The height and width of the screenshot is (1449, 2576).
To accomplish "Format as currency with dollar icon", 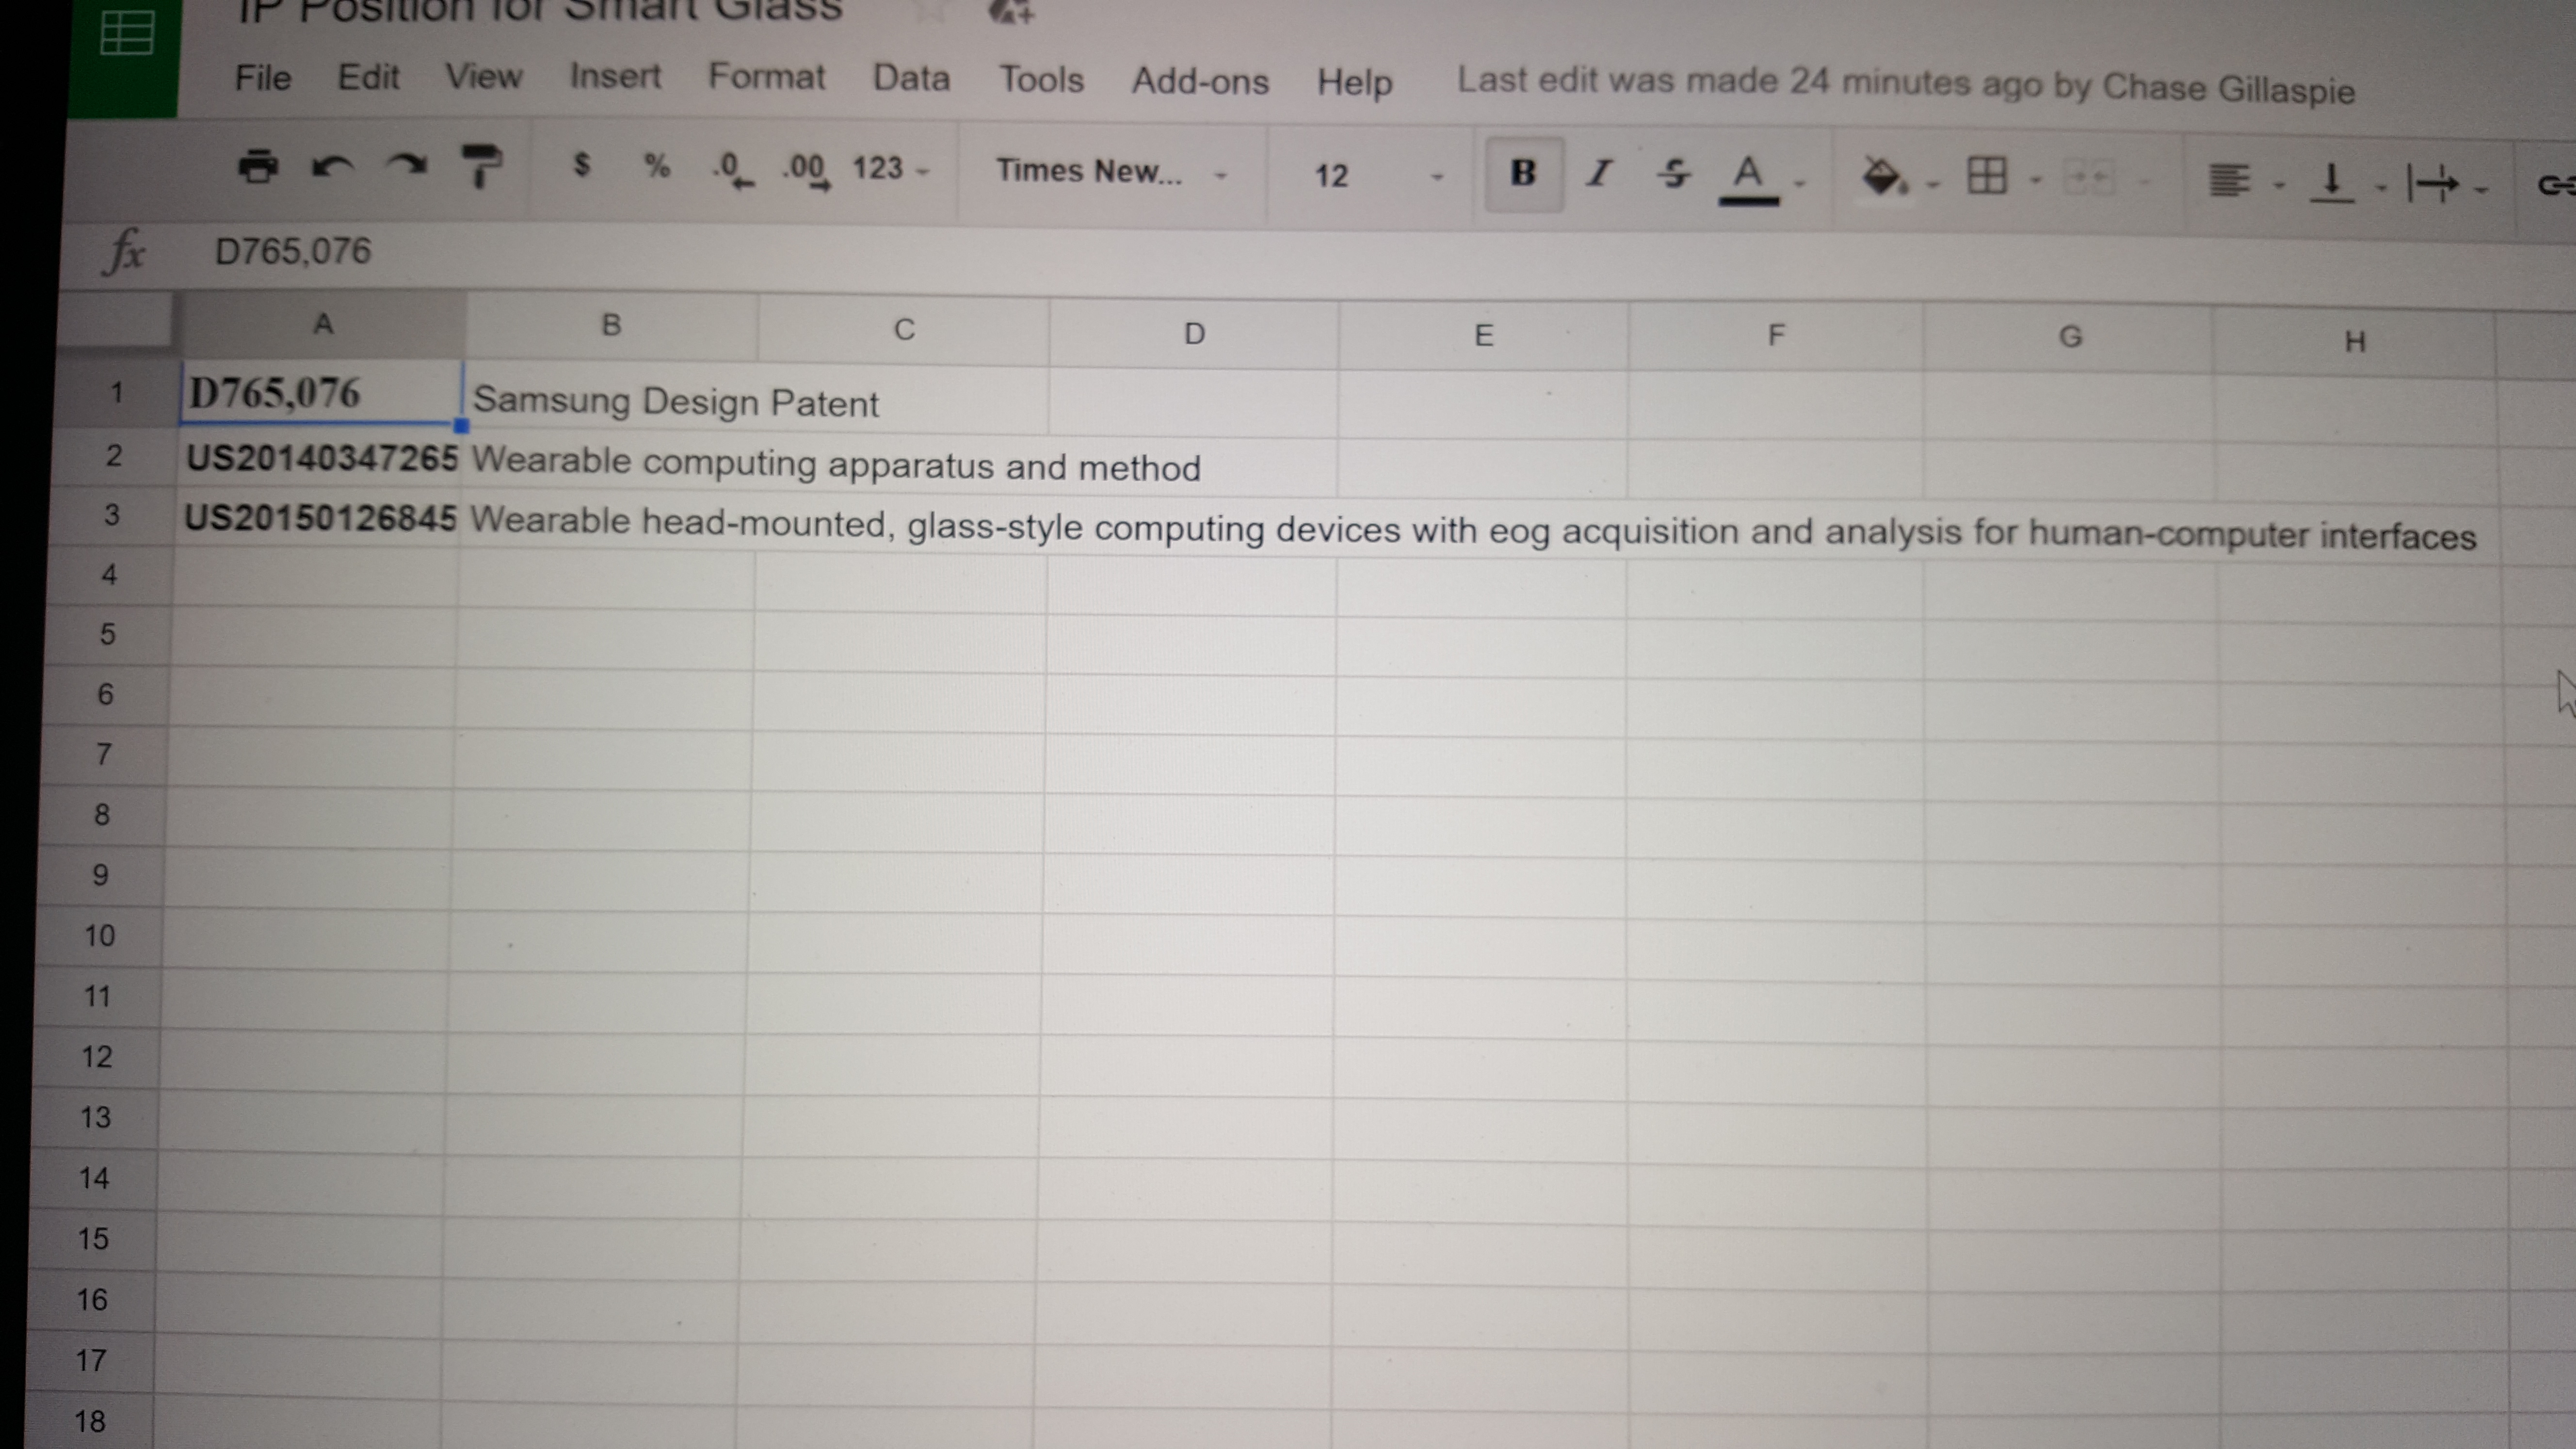I will (x=582, y=165).
